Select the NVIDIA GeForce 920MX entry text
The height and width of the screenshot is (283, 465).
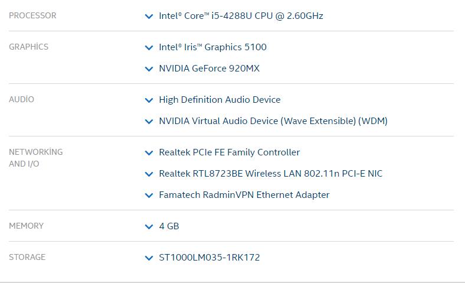point(209,69)
